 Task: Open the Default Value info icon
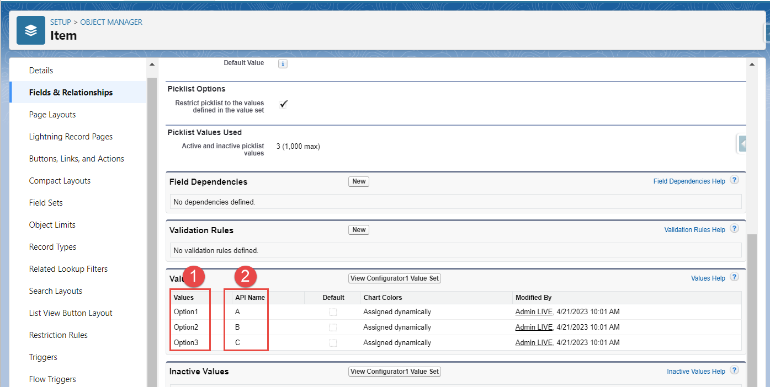click(283, 64)
